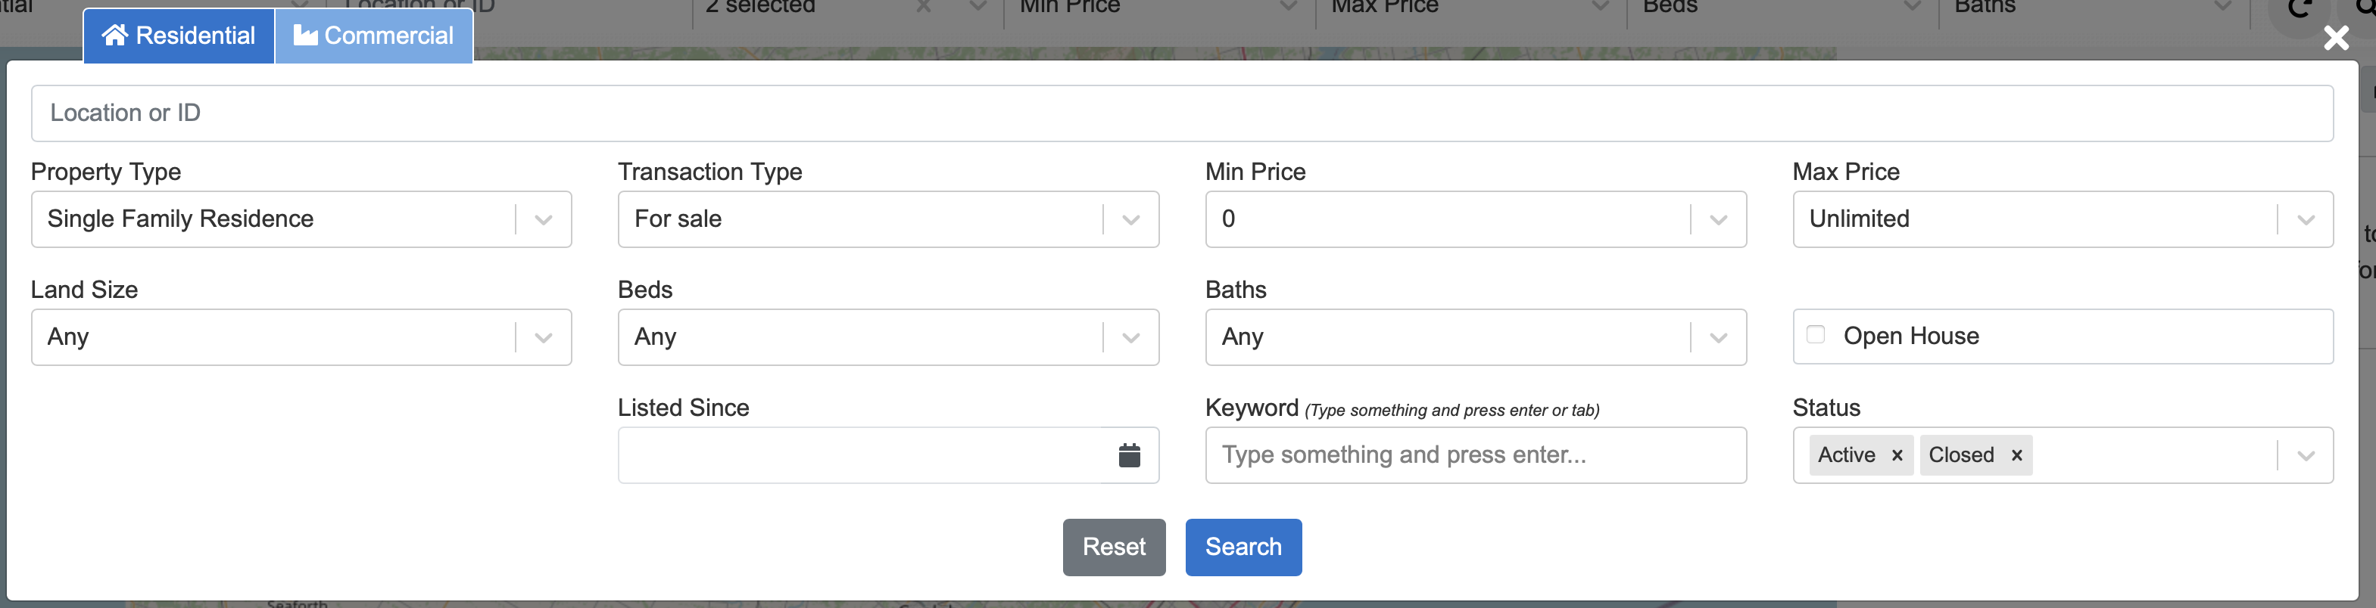Screen dimensions: 2376x608
Task: Close the search dialog with the X
Action: [x=2337, y=38]
